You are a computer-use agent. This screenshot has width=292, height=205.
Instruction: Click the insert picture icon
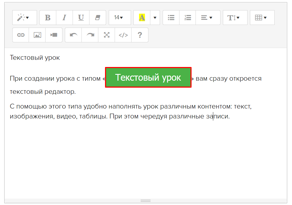[37, 35]
